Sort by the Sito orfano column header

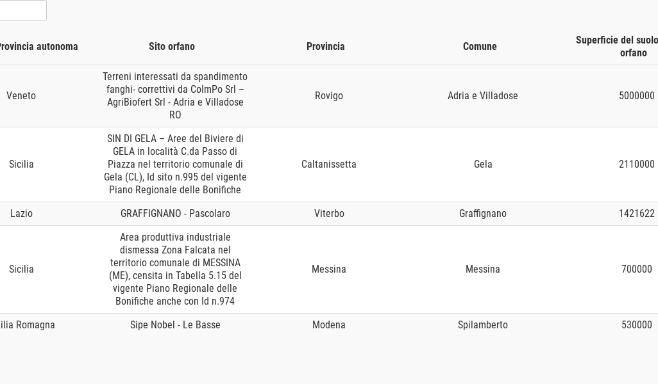pyautogui.click(x=172, y=47)
